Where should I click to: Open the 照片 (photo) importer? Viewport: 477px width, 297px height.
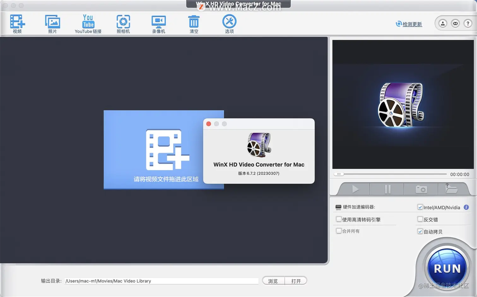(52, 24)
